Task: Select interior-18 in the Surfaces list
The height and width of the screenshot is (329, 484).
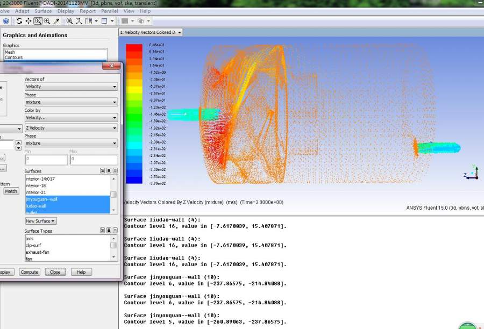Action: [36, 185]
